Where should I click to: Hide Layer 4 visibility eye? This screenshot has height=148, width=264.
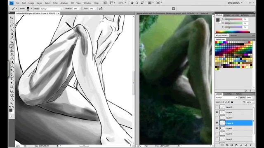click(x=217, y=112)
